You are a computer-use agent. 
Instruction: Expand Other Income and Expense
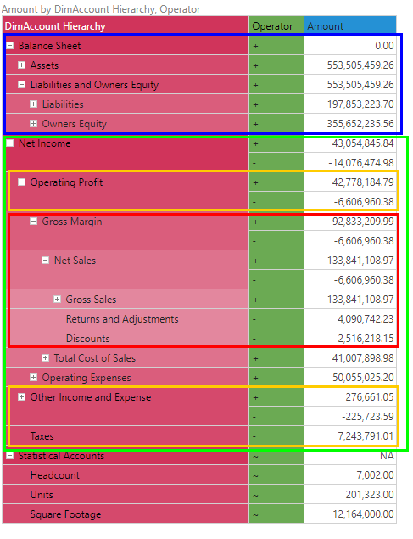[x=22, y=397]
